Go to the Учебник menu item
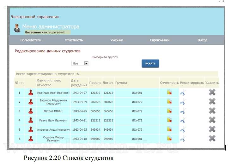This screenshot has width=238, height=165. (117, 40)
